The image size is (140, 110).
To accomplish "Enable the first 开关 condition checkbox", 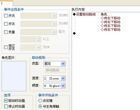I will (6, 16).
